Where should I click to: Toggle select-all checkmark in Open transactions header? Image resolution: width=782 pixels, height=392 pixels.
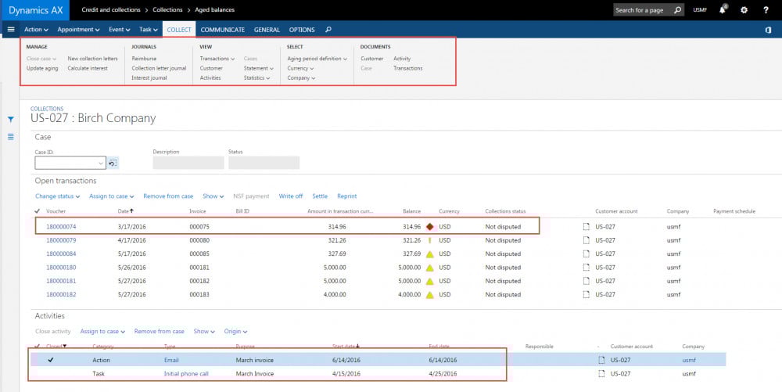coord(38,211)
